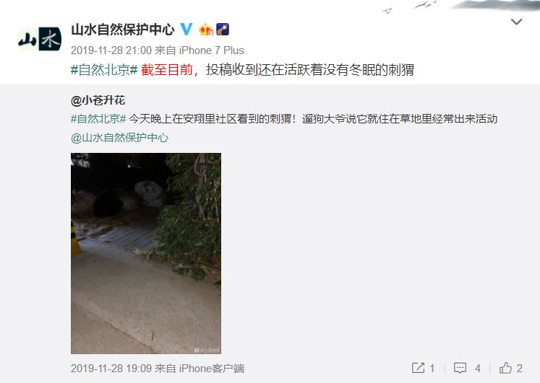This screenshot has height=383, width=540.
Task: Click the comment bubble icon
Action: click(x=460, y=369)
